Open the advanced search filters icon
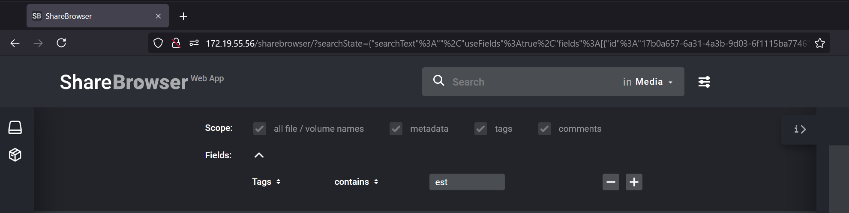The width and height of the screenshot is (849, 213). [x=704, y=82]
